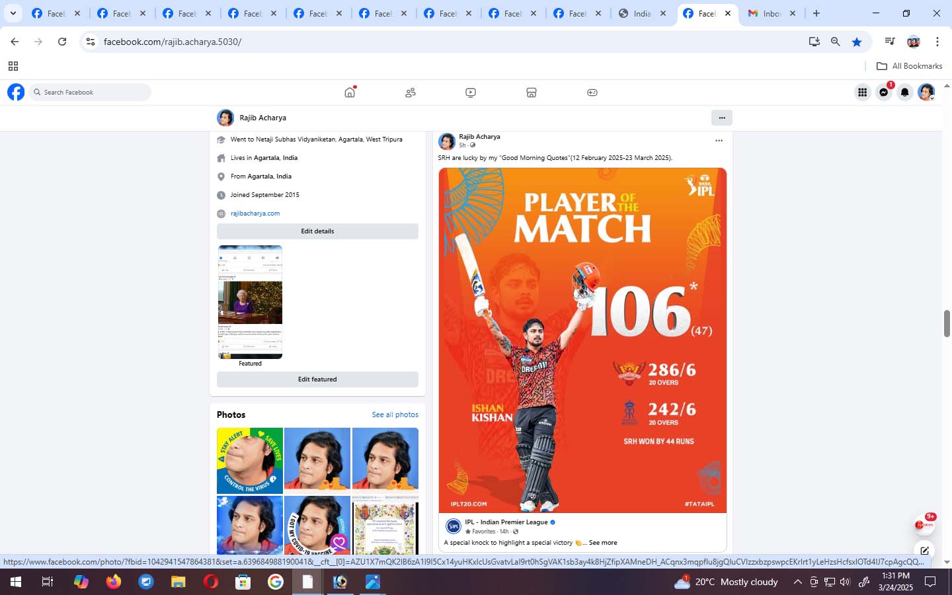This screenshot has width=952, height=595.
Task: Open Microsoft Store from taskbar
Action: (x=243, y=582)
